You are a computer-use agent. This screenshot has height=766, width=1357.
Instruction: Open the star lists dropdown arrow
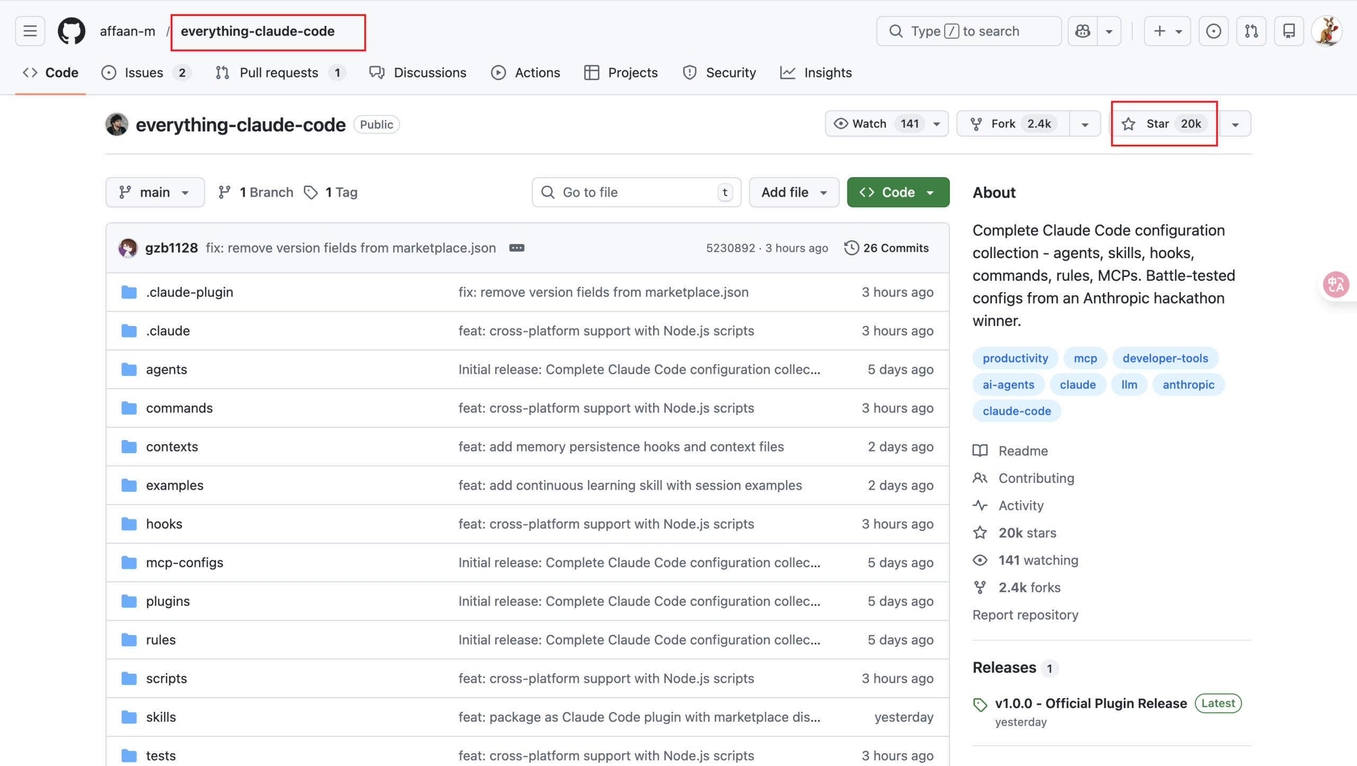click(x=1235, y=124)
